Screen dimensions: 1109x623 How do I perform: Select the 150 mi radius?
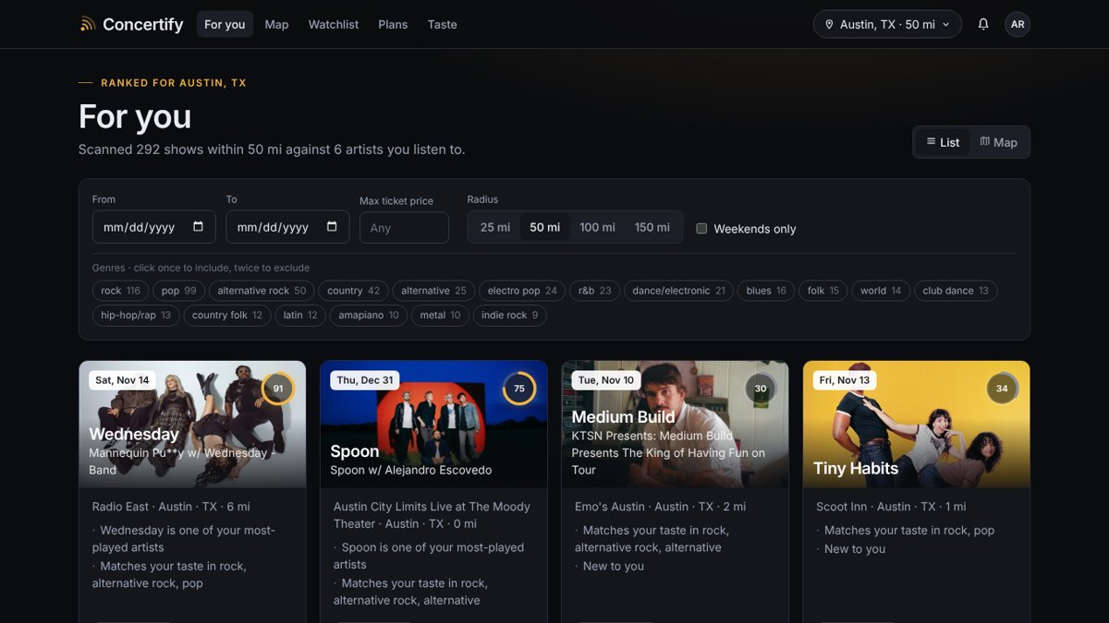652,227
